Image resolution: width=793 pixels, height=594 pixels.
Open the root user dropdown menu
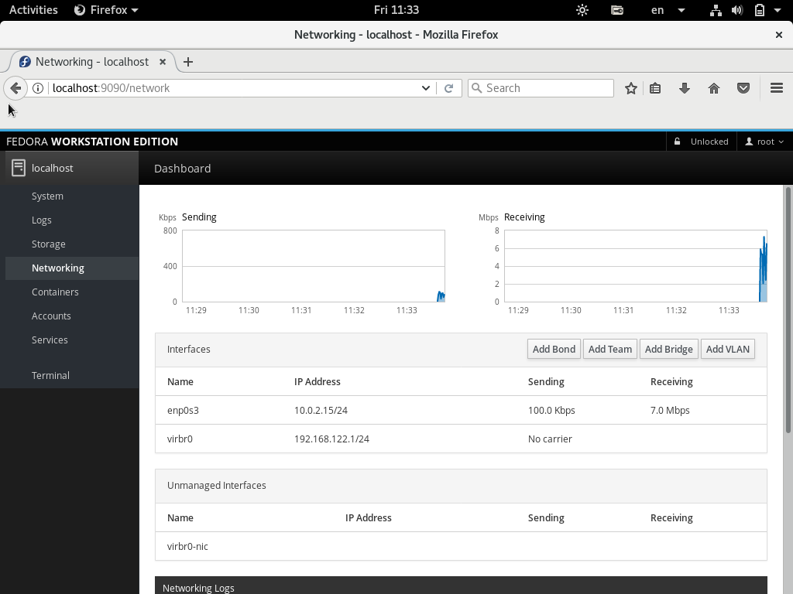[x=764, y=142]
